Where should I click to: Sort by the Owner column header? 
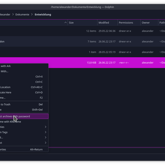149,23
